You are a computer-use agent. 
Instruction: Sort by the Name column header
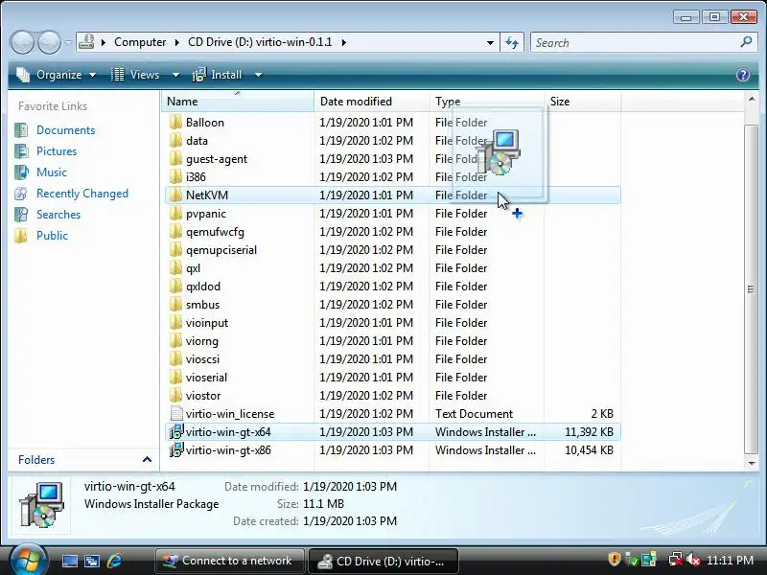point(237,102)
